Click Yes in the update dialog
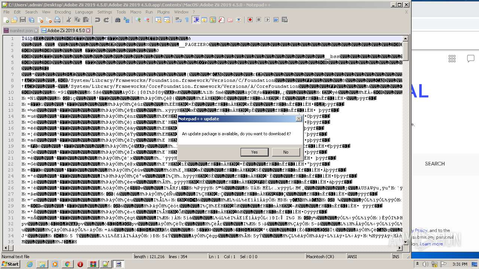Image resolution: width=479 pixels, height=269 pixels. coord(254,152)
